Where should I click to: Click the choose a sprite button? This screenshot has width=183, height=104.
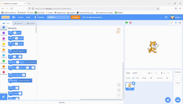168,100
